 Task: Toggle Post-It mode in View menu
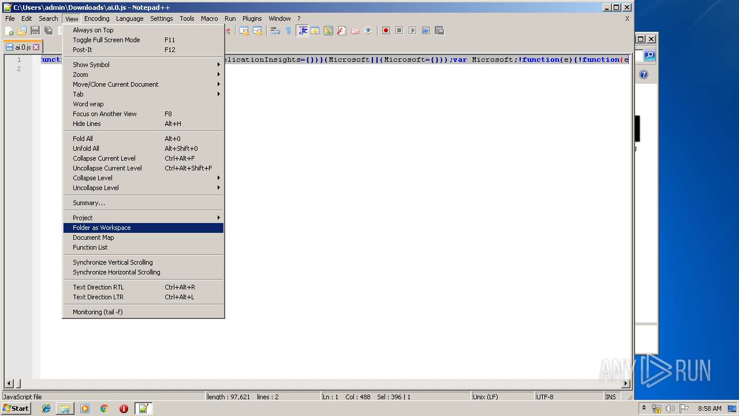(x=143, y=50)
